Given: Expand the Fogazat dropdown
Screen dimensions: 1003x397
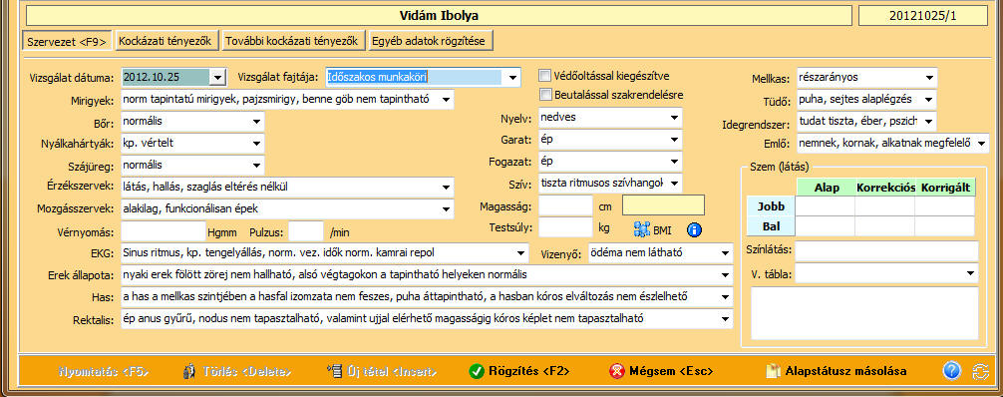Looking at the screenshot, I should coord(674,162).
